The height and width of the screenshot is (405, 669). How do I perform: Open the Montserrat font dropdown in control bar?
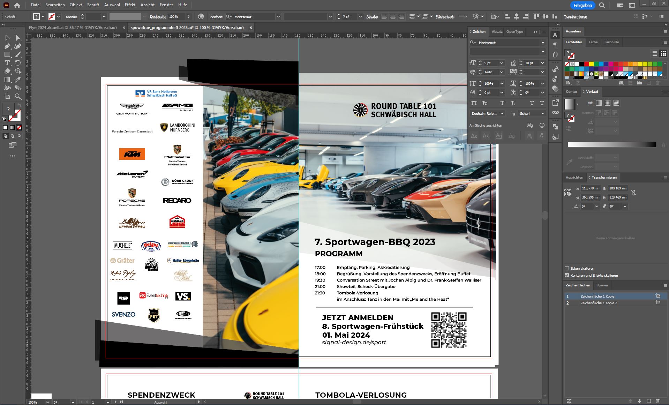pyautogui.click(x=278, y=16)
